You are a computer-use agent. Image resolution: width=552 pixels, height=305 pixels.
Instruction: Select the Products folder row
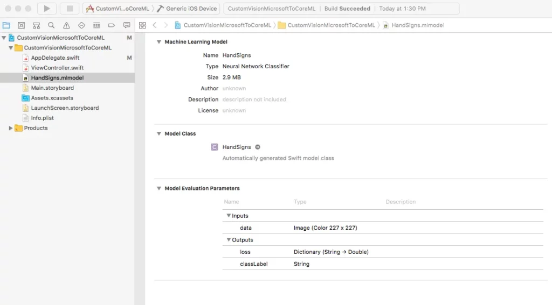(67, 128)
